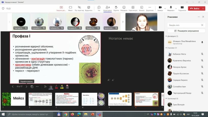Select the eraser annotation tool
The width and height of the screenshot is (208, 117).
[67, 87]
